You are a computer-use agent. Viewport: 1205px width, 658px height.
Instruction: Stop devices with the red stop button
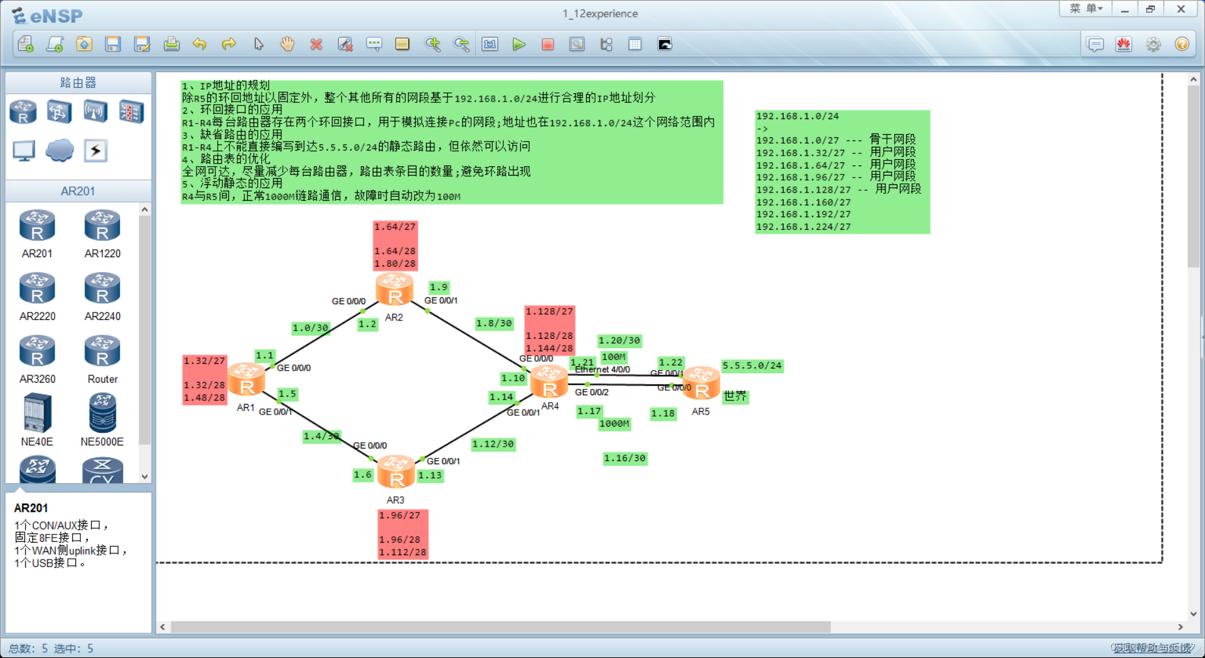click(548, 44)
